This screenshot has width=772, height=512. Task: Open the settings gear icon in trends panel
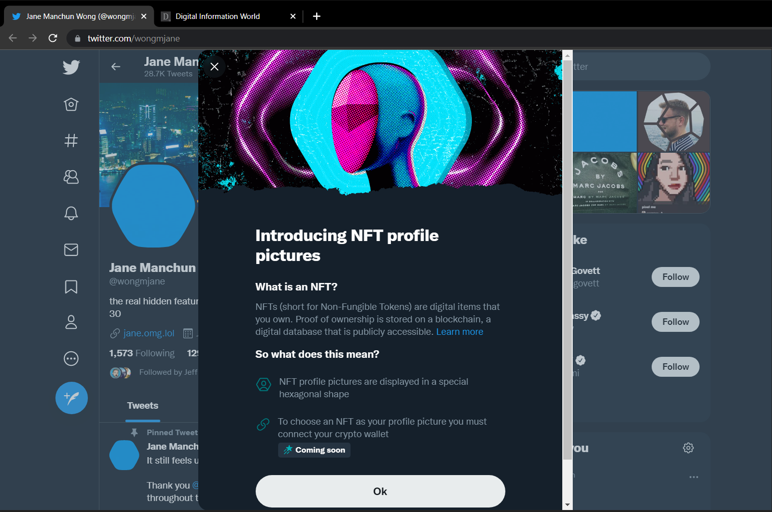(688, 448)
